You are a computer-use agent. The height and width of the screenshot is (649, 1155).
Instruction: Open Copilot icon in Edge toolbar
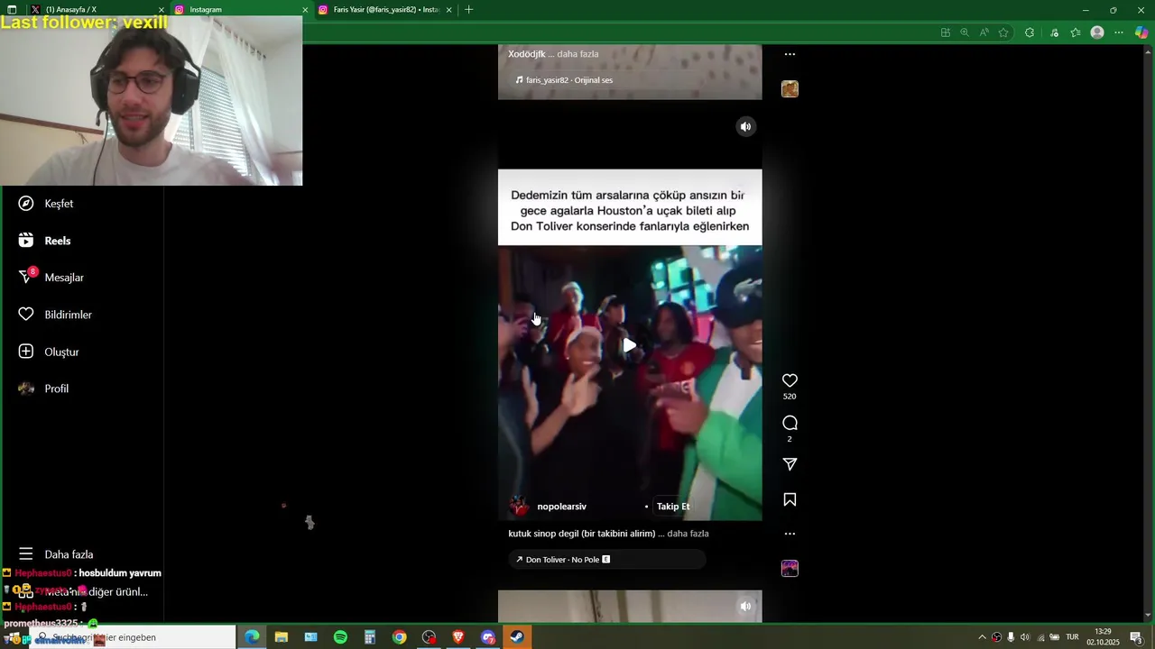[1141, 32]
